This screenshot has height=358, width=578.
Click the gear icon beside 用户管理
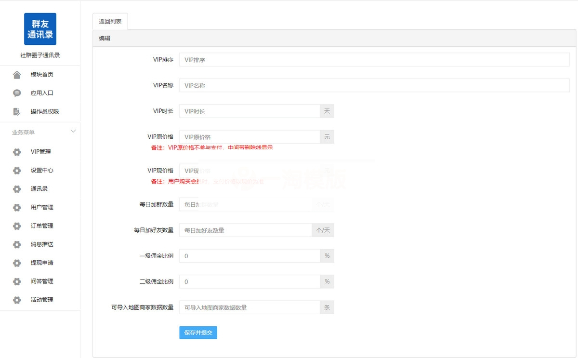click(x=17, y=207)
